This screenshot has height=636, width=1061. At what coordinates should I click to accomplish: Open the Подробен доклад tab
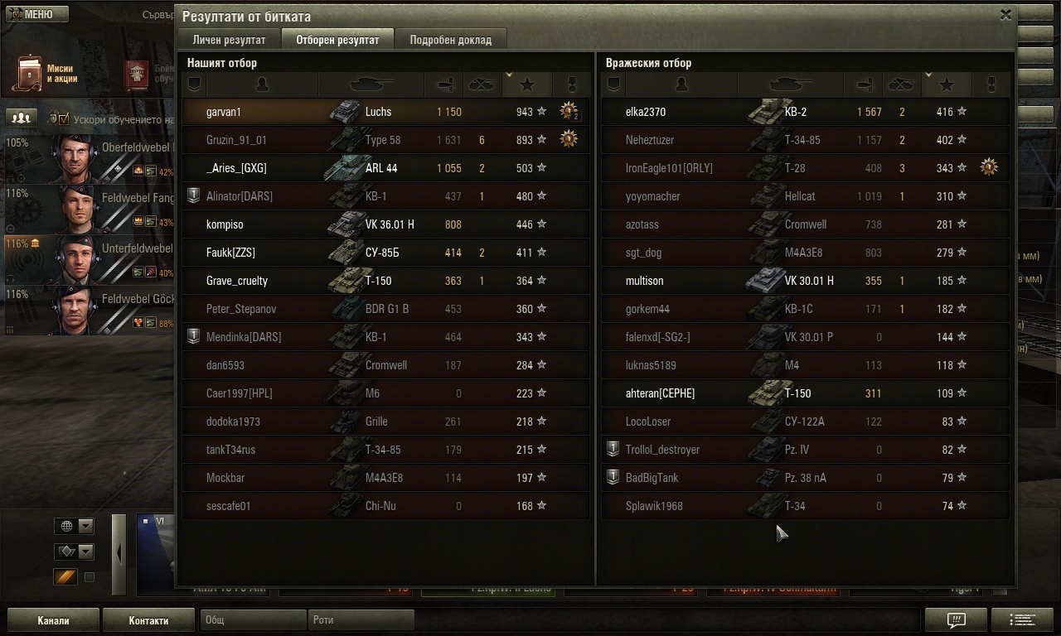point(450,40)
